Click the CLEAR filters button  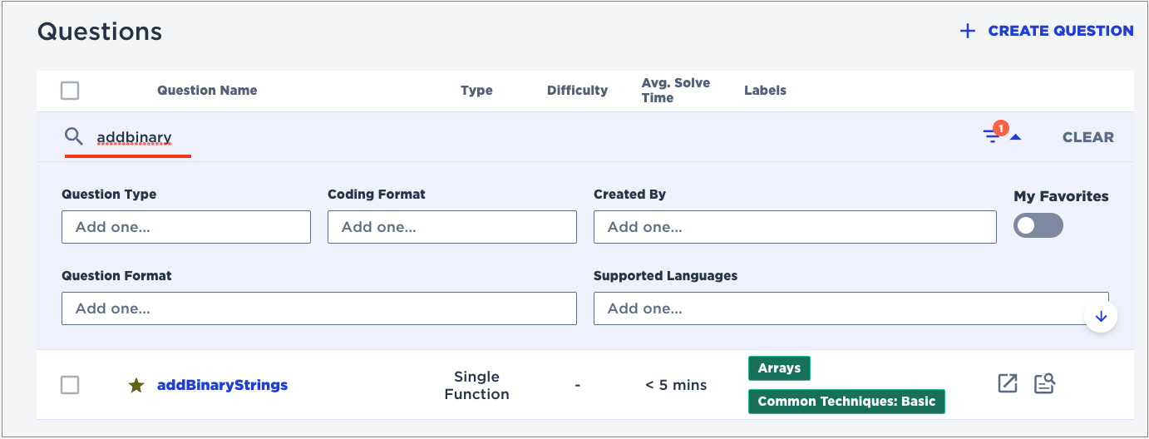pyautogui.click(x=1087, y=137)
